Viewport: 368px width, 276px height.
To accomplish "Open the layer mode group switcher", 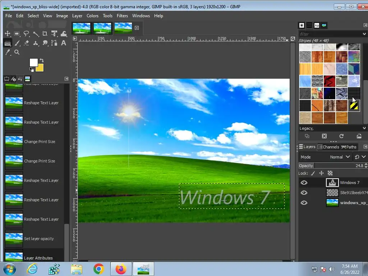I will pyautogui.click(x=360, y=157).
